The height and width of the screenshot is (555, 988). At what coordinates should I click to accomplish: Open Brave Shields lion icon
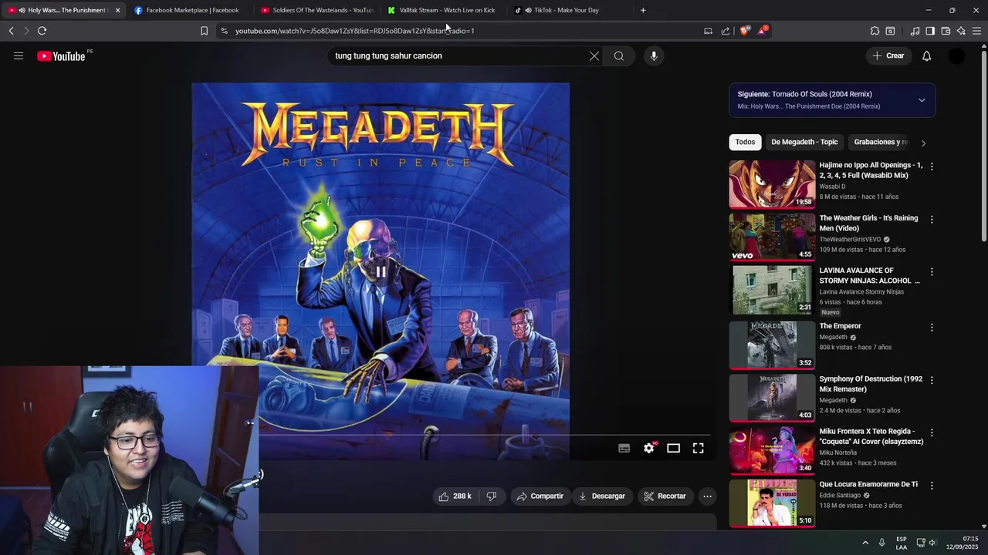(745, 31)
